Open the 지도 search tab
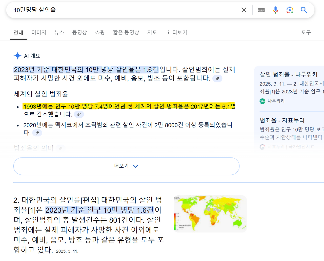The height and width of the screenshot is (261, 324). click(152, 32)
